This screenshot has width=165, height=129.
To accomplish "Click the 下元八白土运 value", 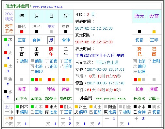I will tap(107, 63).
